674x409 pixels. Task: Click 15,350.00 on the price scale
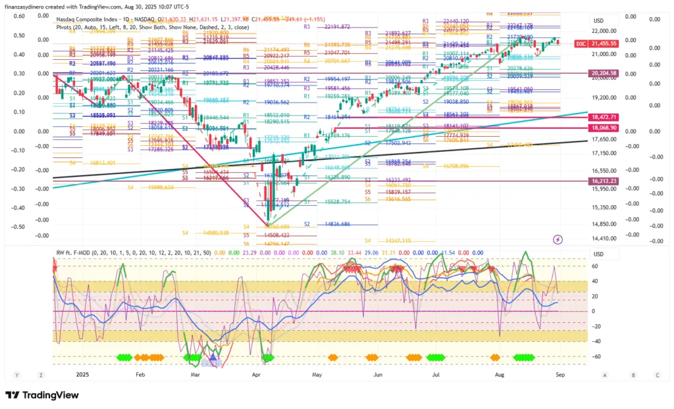(x=604, y=208)
